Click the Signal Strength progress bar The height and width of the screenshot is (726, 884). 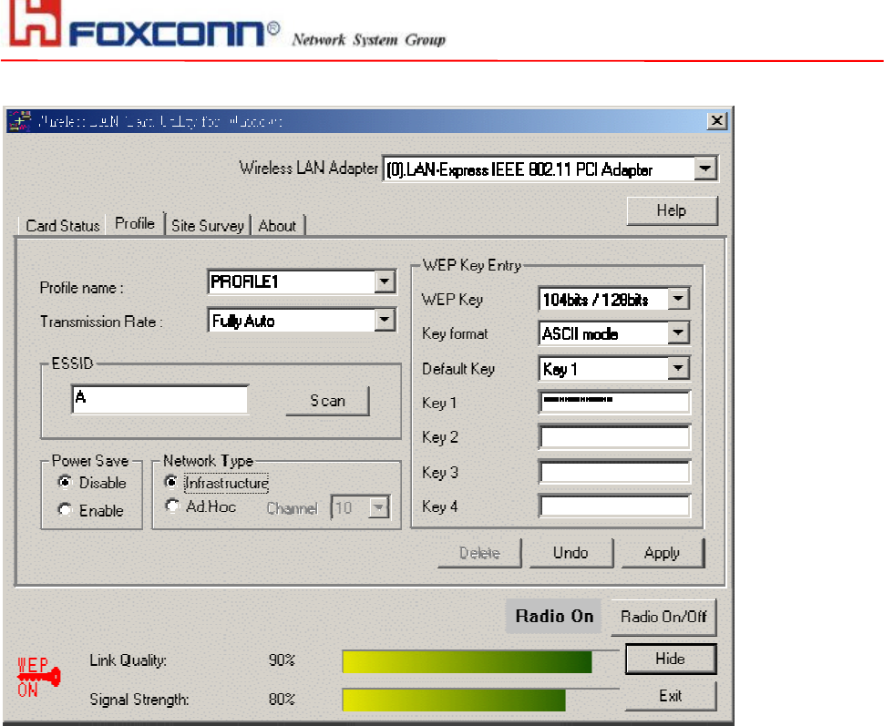click(479, 700)
